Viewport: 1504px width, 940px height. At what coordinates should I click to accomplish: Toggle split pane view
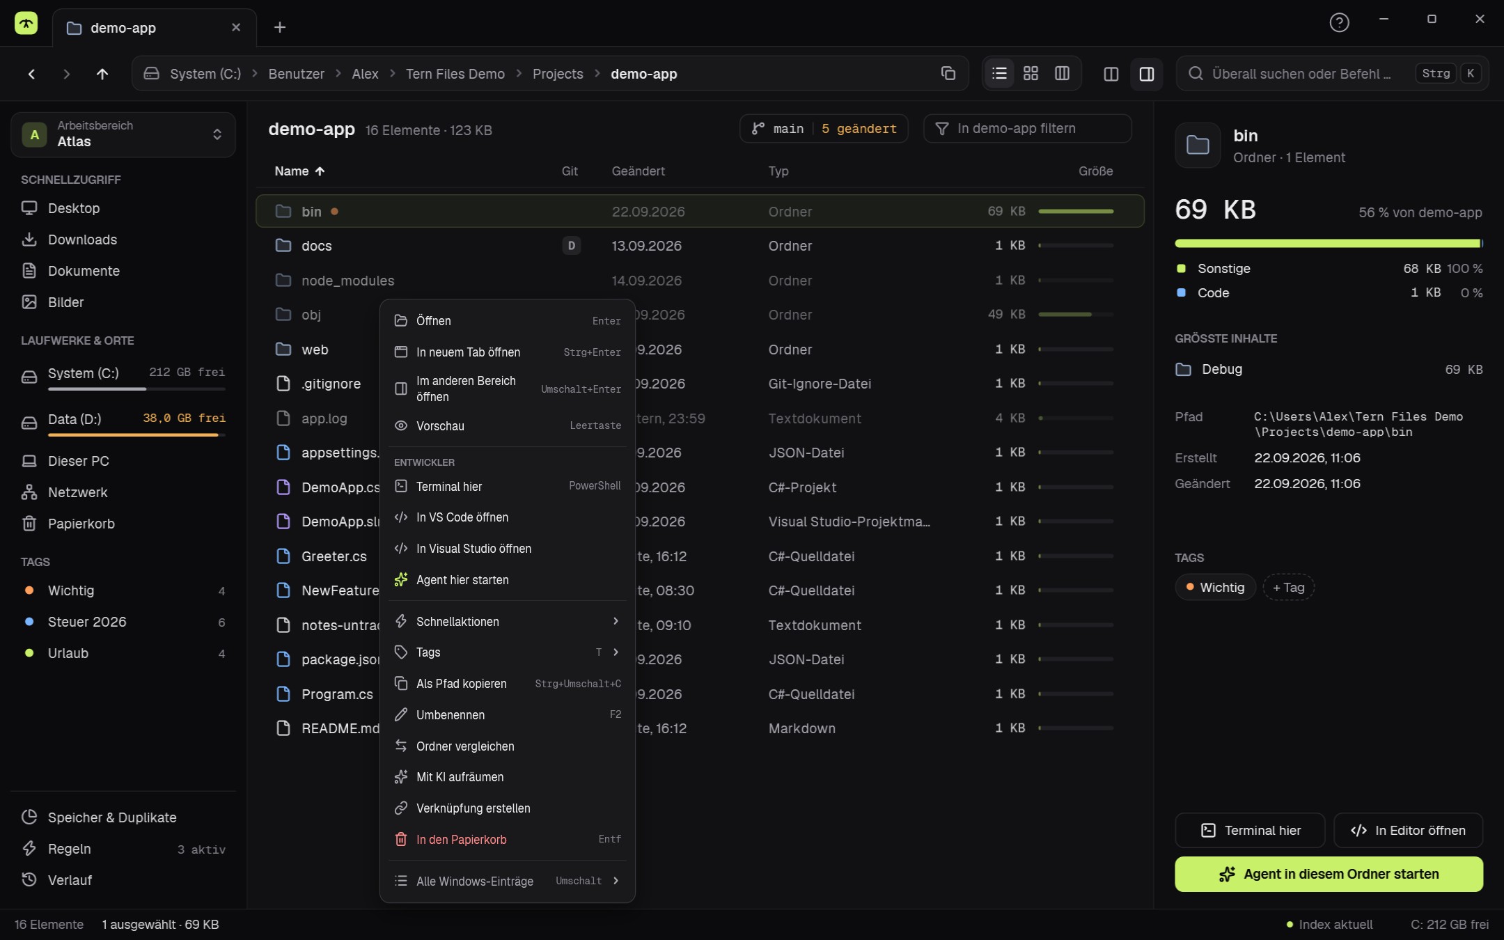1111,74
